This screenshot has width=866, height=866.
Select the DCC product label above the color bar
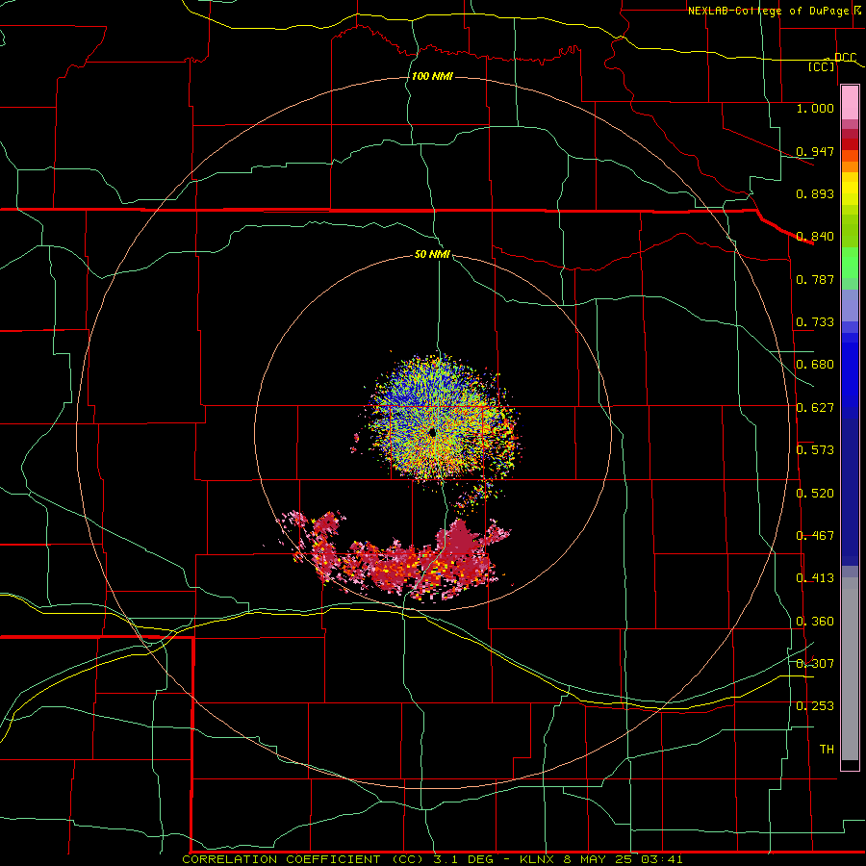845,57
